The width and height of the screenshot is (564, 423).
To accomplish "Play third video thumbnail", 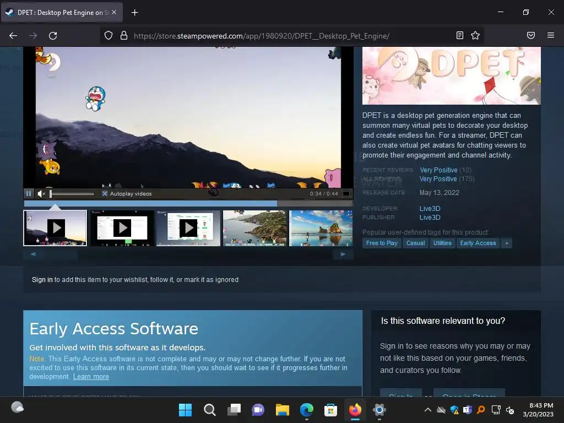I will 188,228.
